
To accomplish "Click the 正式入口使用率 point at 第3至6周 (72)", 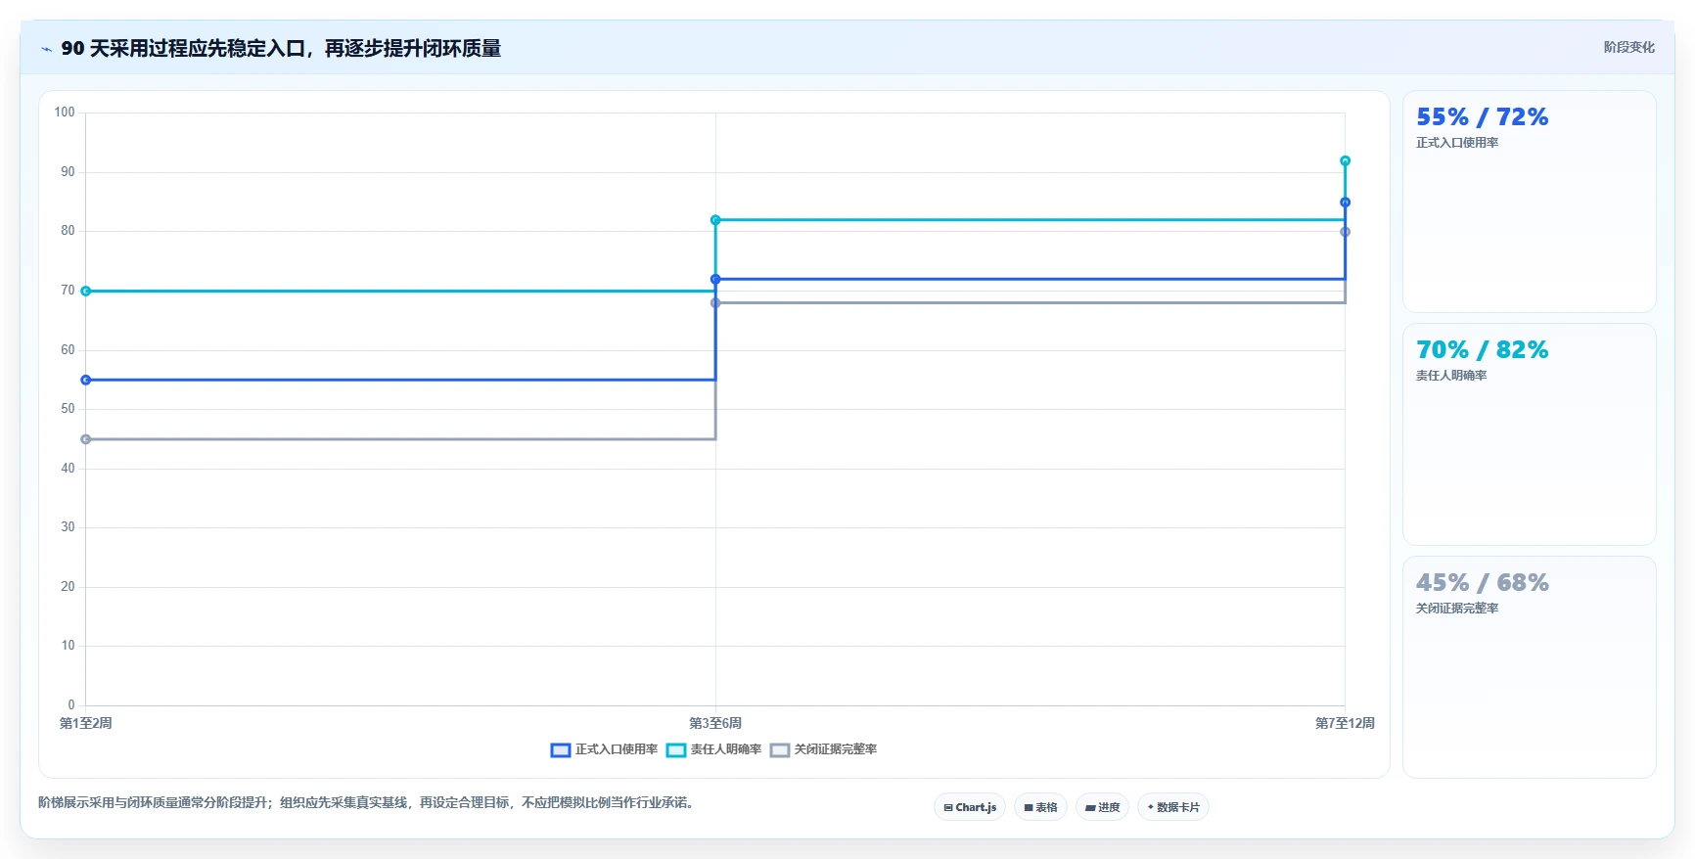I will 715,279.
